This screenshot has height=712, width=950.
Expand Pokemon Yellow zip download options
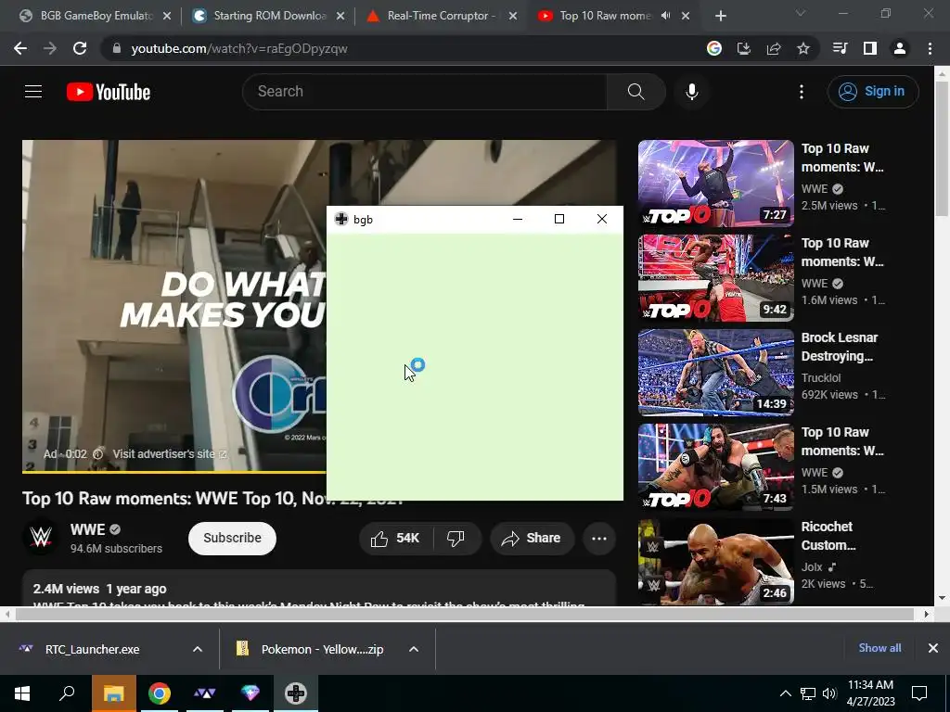click(414, 649)
